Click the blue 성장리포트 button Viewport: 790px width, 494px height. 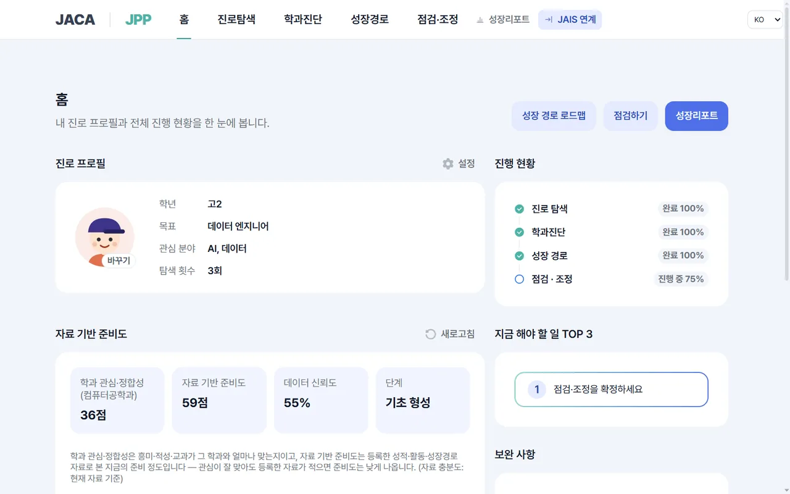[696, 116]
